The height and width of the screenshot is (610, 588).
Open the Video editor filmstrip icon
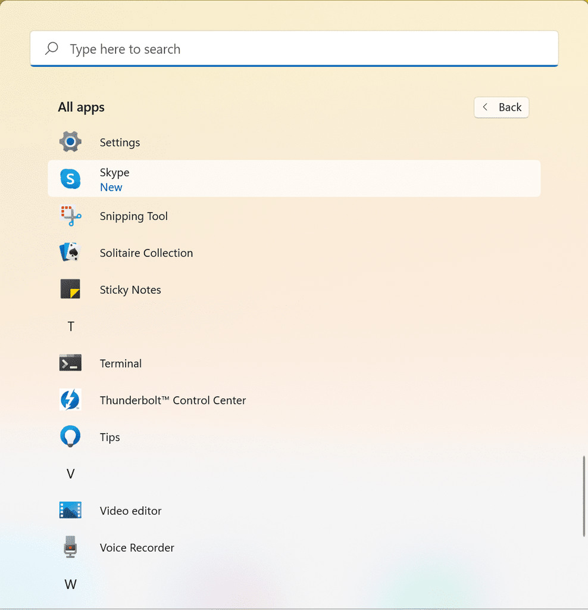pyautogui.click(x=70, y=510)
